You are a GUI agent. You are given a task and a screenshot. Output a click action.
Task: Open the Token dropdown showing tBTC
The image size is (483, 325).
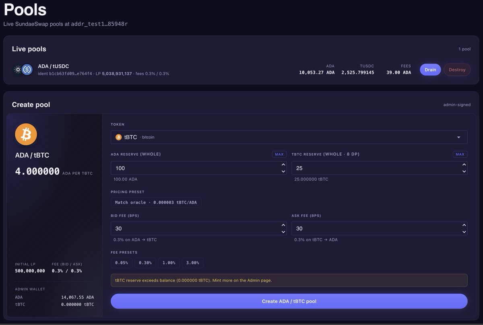click(x=289, y=137)
